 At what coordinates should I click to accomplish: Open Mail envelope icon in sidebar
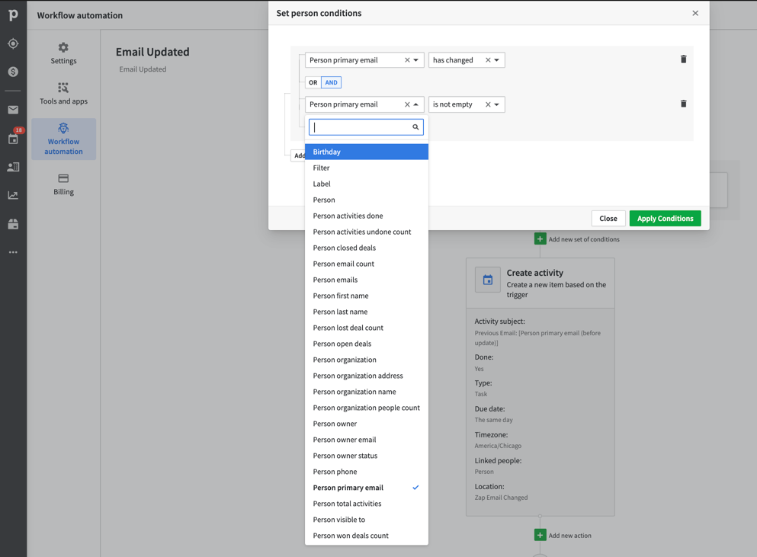pos(13,110)
